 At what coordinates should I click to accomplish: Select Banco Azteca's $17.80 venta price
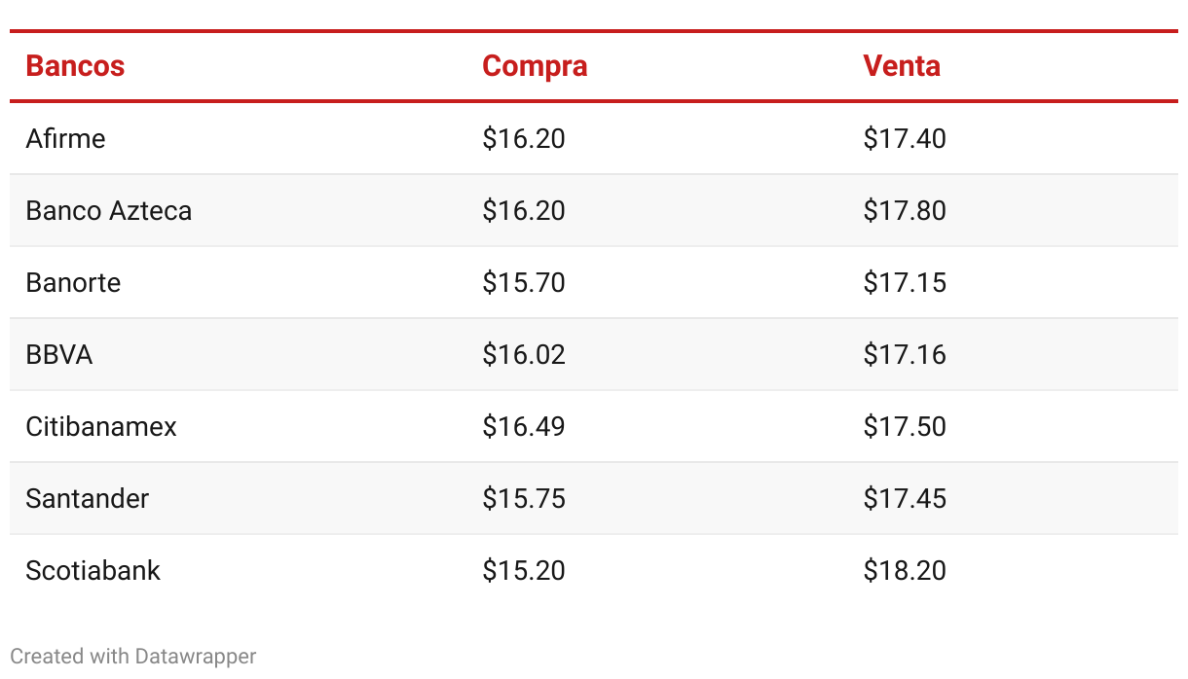[905, 210]
